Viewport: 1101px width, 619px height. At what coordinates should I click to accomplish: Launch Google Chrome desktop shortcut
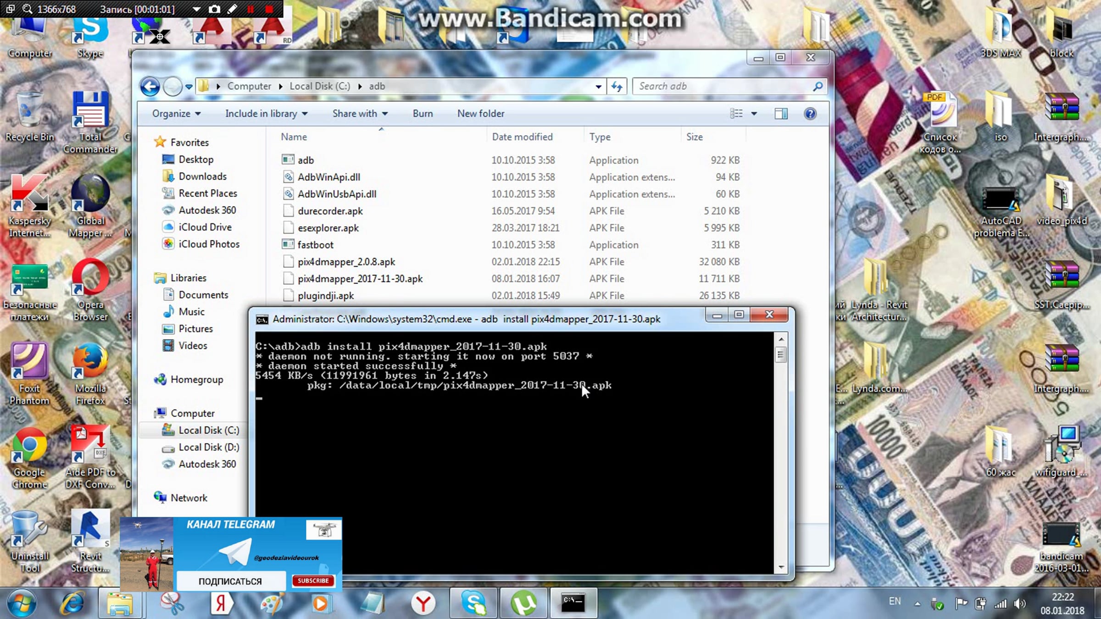tap(29, 458)
